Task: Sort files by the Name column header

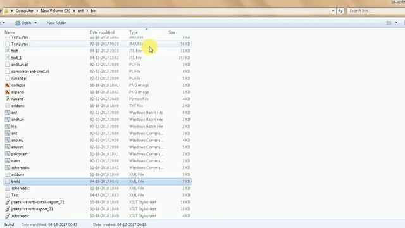Action: 10,32
